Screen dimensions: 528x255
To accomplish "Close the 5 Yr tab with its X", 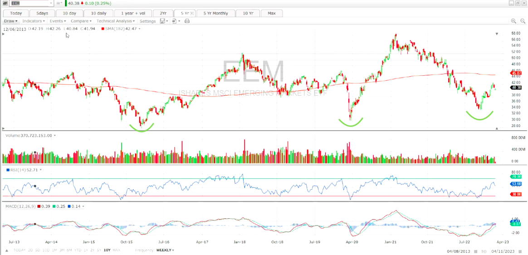I will click(x=192, y=13).
